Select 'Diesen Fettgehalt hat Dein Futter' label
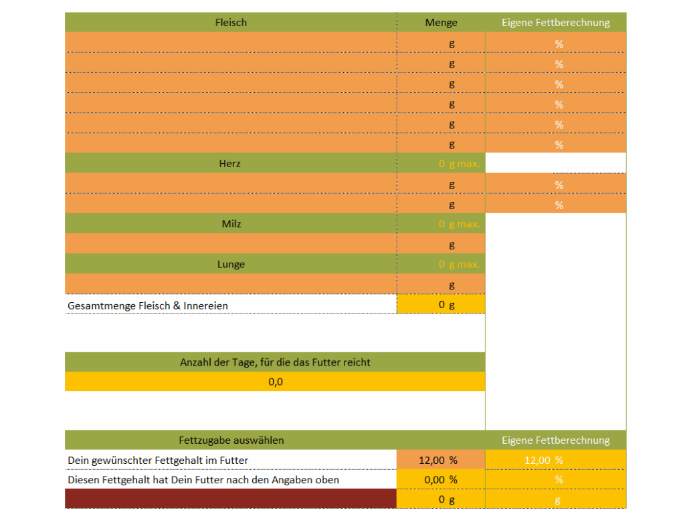Image resolution: width=689 pixels, height=510 pixels. pos(203,480)
